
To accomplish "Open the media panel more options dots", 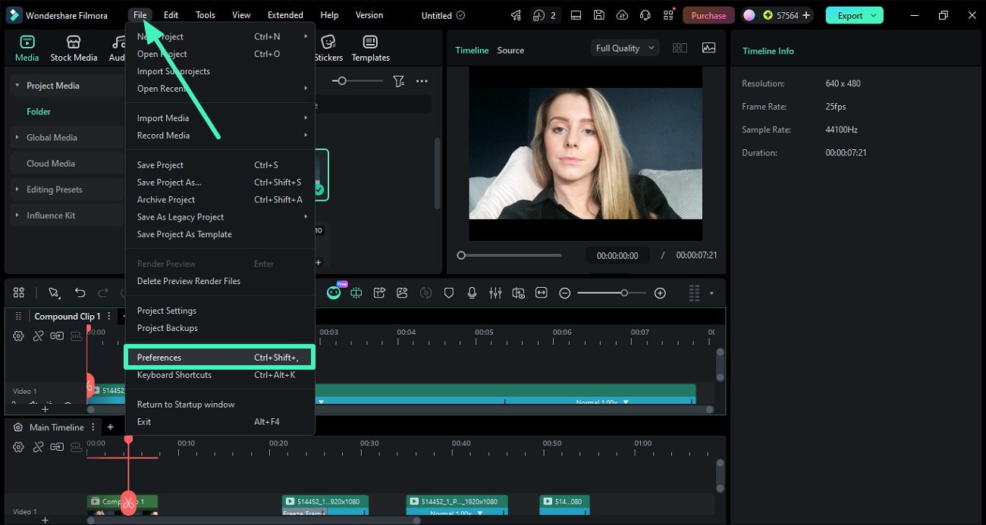I will pos(422,81).
